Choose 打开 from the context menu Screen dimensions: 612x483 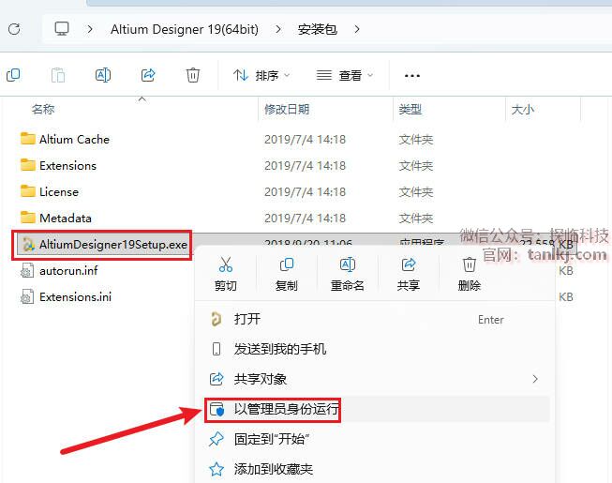(x=374, y=319)
